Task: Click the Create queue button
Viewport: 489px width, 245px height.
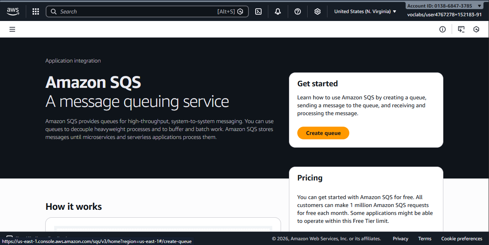Action: pos(323,133)
